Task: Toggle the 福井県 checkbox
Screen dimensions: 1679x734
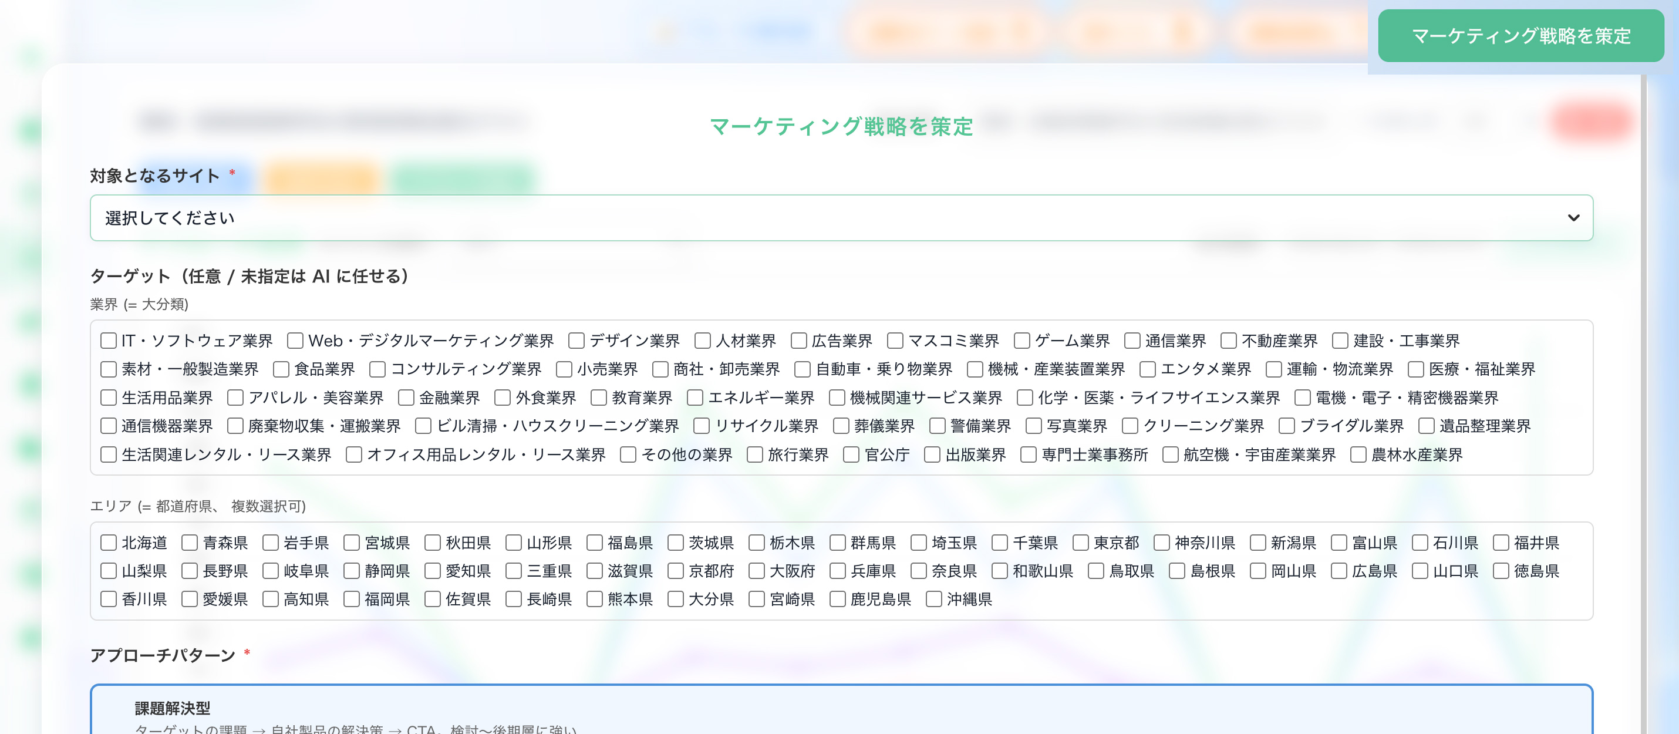Action: coord(1501,543)
